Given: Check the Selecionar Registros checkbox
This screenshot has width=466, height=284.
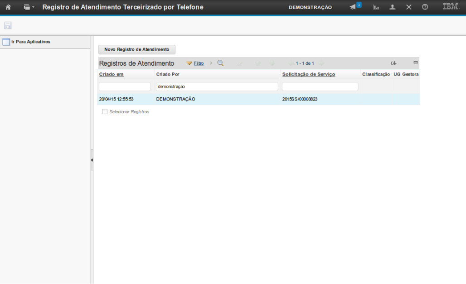Looking at the screenshot, I should tap(105, 111).
